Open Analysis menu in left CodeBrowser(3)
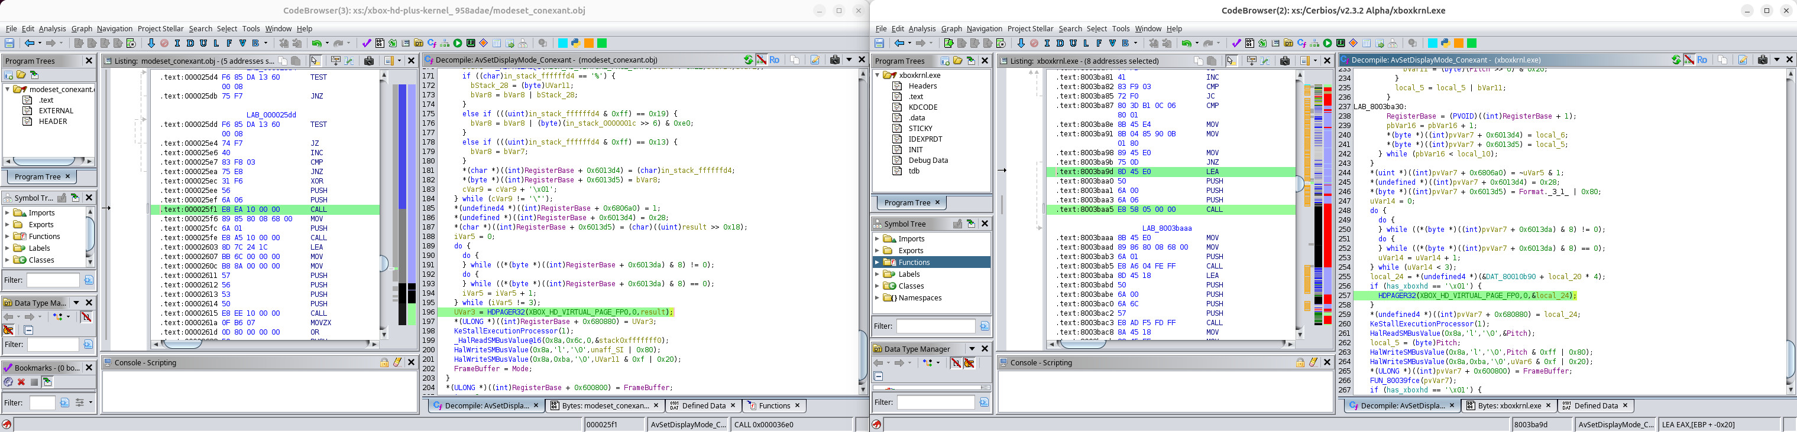This screenshot has height=432, width=1797. [x=52, y=28]
